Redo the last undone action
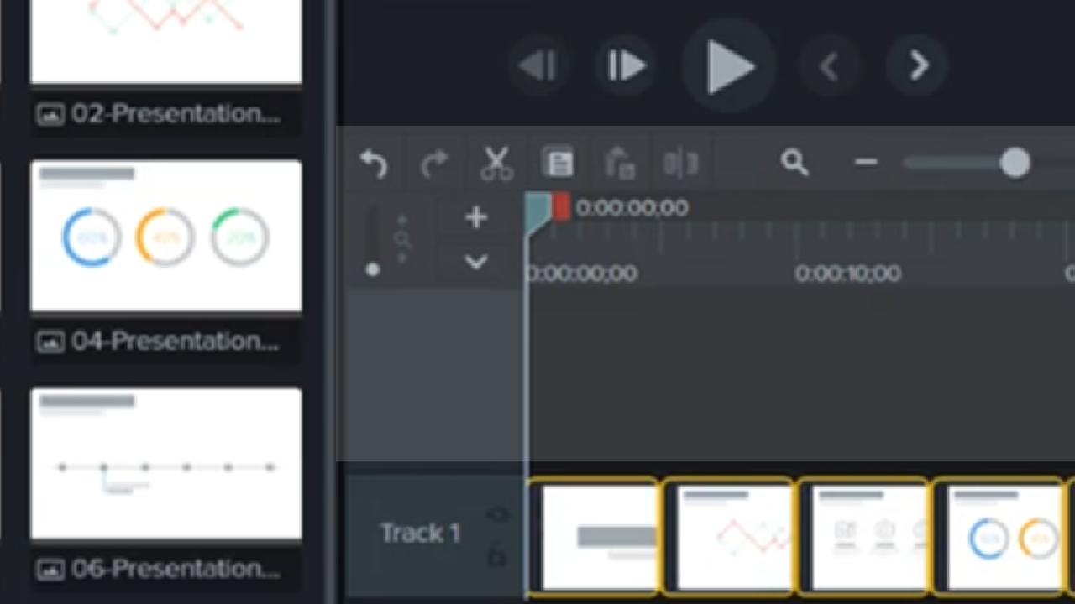 [434, 163]
